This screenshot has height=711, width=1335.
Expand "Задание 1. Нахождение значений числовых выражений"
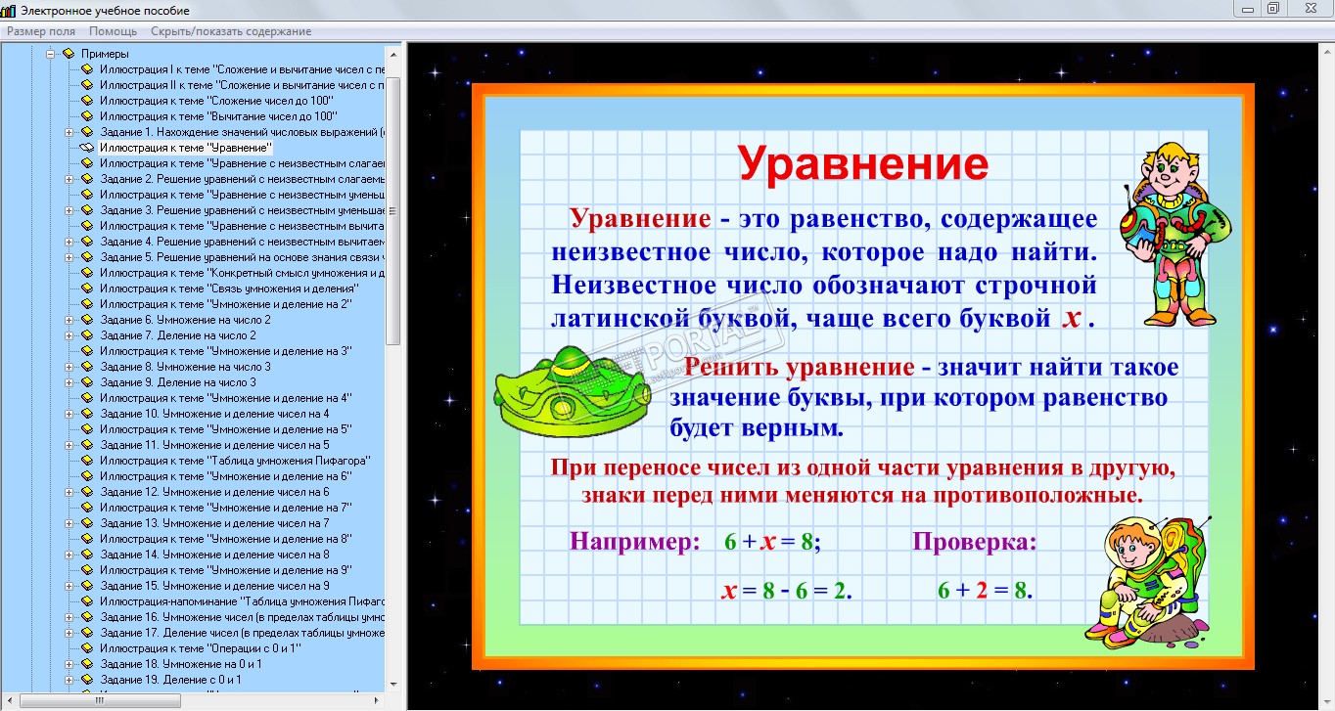tap(69, 132)
